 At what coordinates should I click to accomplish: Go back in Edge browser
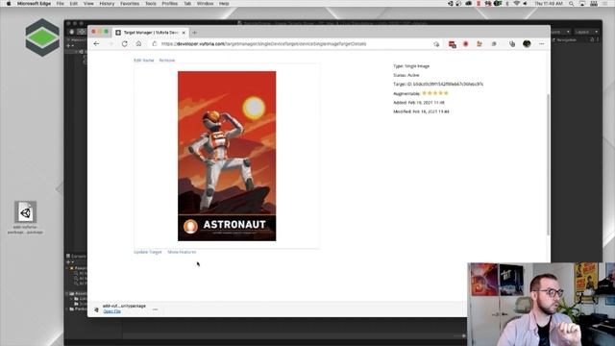pos(96,44)
